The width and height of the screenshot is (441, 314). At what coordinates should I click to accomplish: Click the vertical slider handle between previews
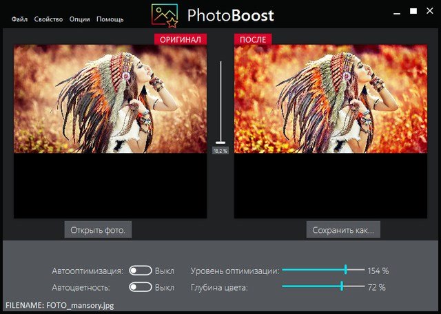(220, 142)
